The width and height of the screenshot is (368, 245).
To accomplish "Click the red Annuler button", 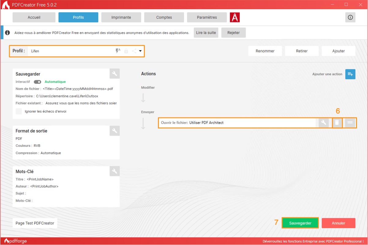I will coord(339,223).
